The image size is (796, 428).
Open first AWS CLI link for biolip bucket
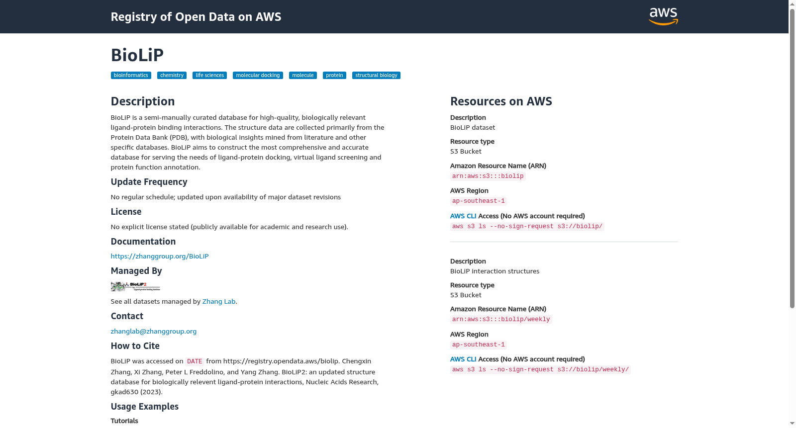click(x=463, y=216)
